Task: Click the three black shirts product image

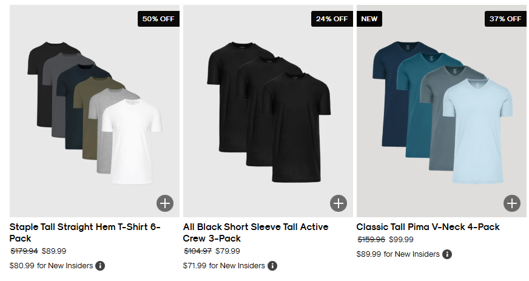Action: coord(268,112)
